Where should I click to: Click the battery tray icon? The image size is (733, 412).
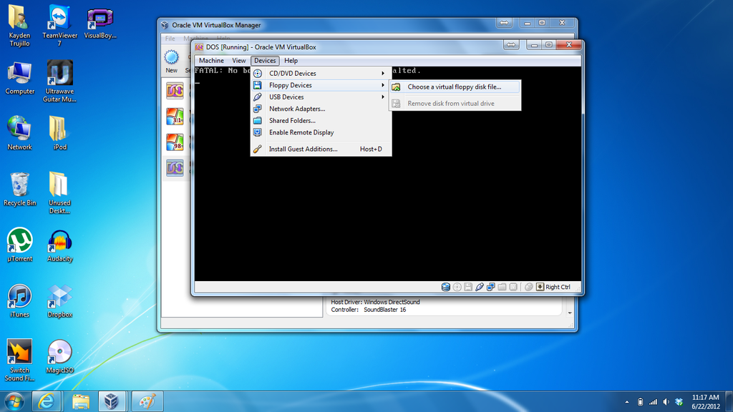(640, 402)
